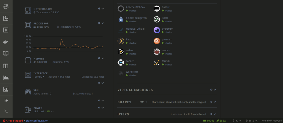Viewport: 283px width, 123px height.
Task: Click the binhex-delugevpn droplet icon
Action: [121, 19]
